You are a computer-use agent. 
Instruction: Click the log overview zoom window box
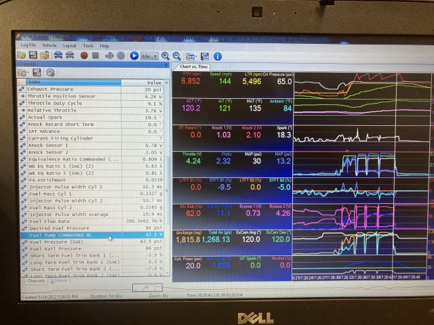[147, 288]
